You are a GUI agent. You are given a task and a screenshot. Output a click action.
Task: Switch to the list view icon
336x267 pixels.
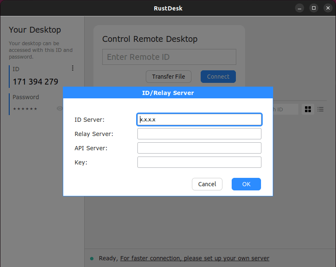[320, 109]
